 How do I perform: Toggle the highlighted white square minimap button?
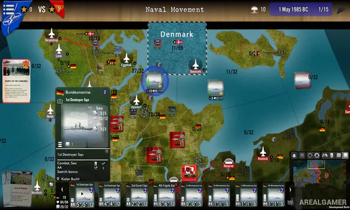(x=345, y=155)
